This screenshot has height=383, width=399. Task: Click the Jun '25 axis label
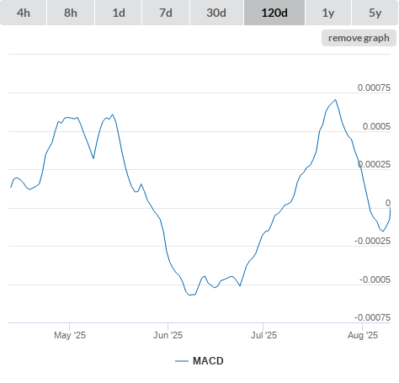tap(168, 335)
